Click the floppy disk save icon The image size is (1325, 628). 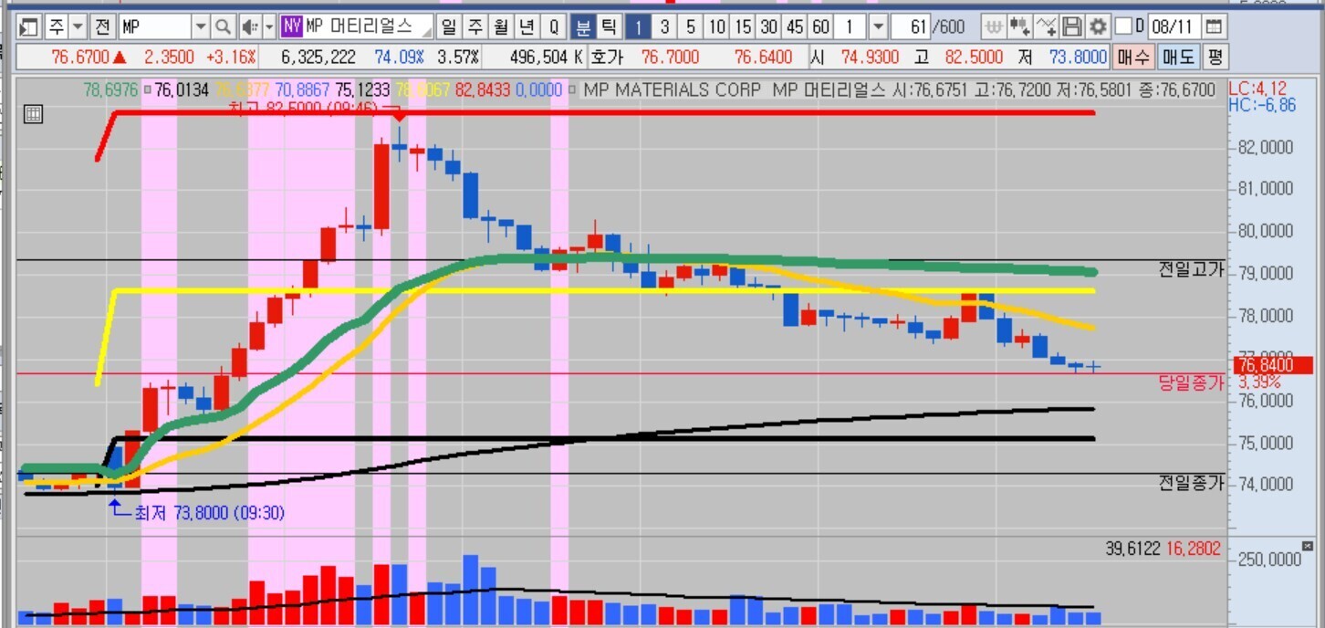point(1072,26)
